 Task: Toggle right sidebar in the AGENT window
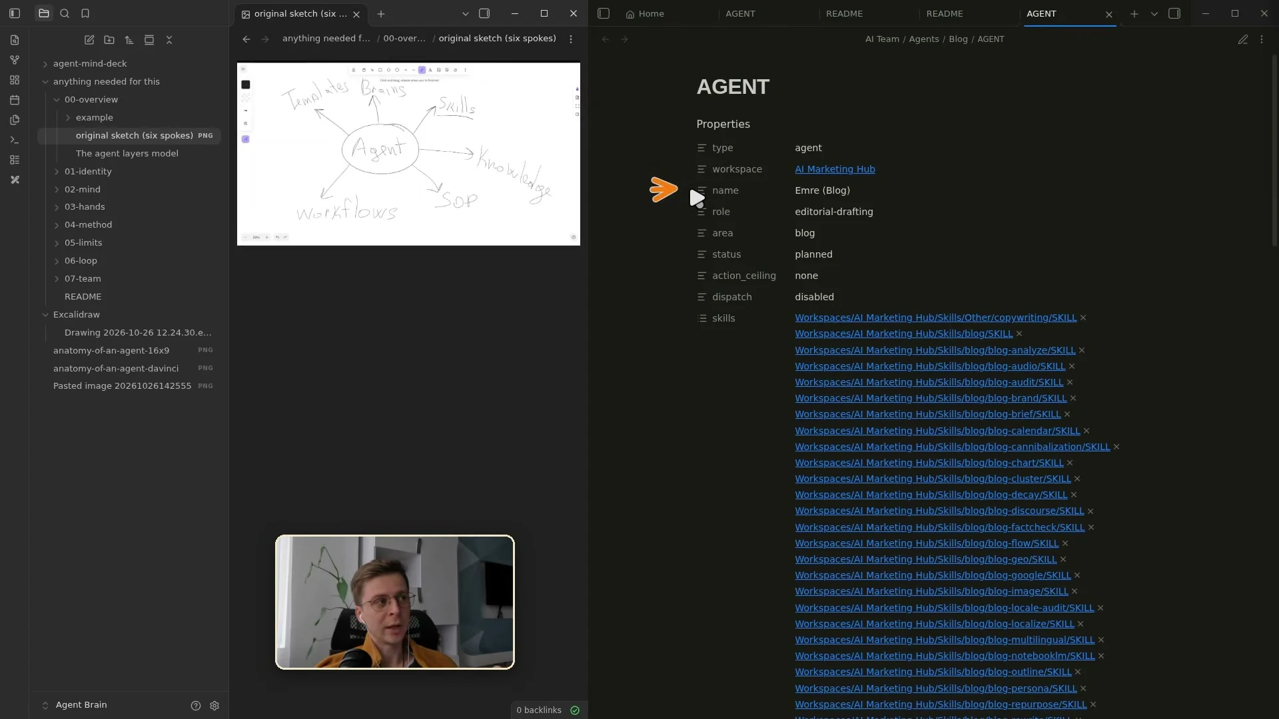click(x=1174, y=13)
